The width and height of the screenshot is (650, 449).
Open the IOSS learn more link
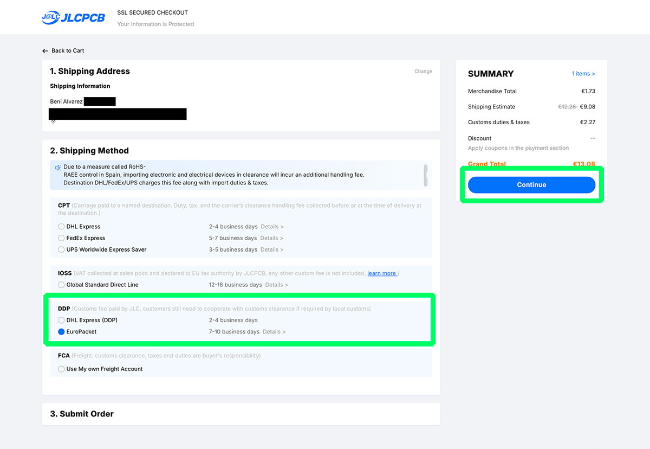point(382,273)
